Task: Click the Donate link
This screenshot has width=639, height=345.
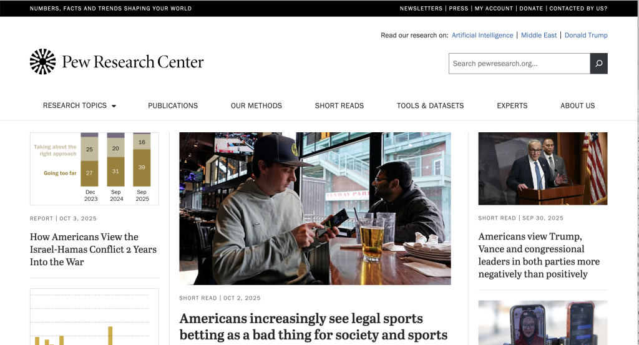Action: (x=531, y=8)
